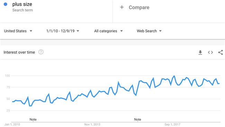The height and width of the screenshot is (127, 225).
Task: Expand the All categories dropdown
Action: coord(108,31)
